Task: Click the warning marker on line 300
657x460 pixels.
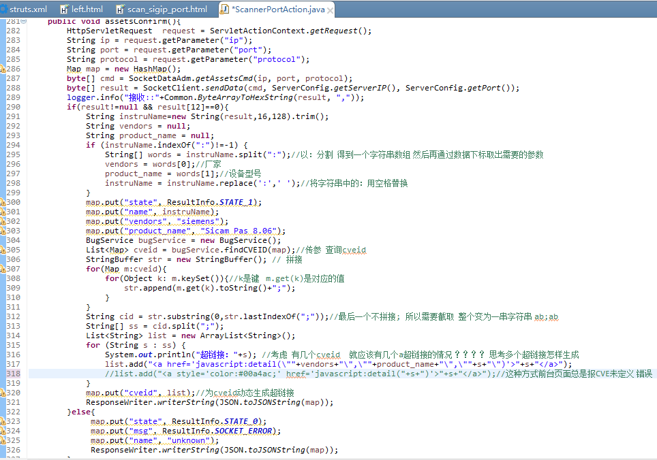Action: [x=3, y=202]
